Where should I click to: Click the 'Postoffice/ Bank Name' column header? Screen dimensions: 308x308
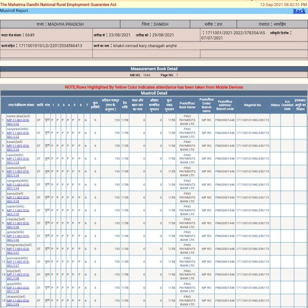[187, 105]
